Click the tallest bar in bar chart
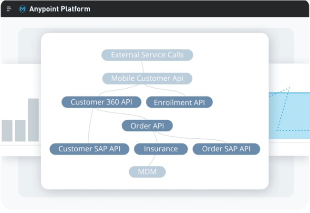The image size is (310, 213). click(33, 120)
